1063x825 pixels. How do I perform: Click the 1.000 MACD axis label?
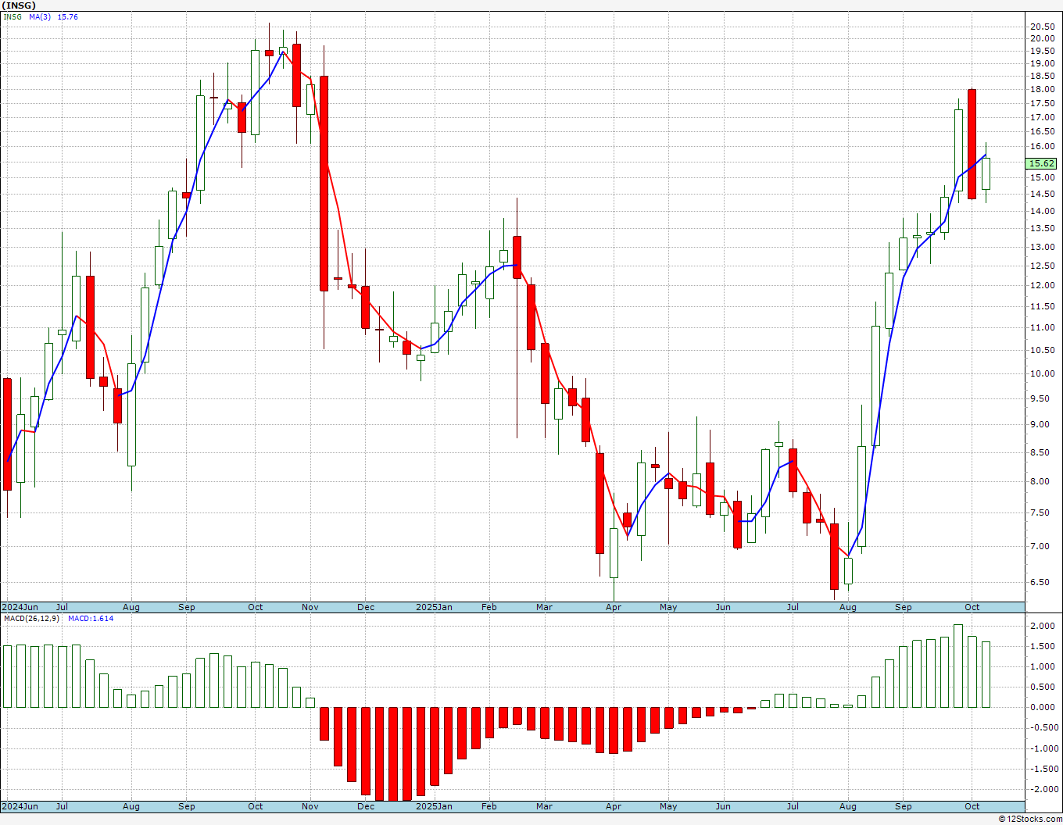[x=1043, y=666]
